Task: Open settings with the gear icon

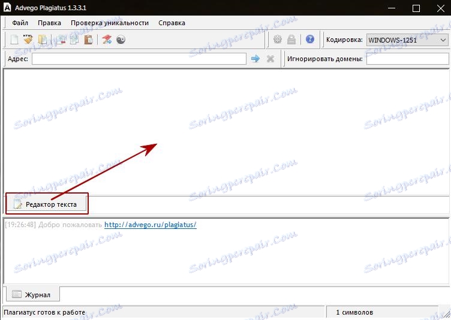Action: (278, 40)
